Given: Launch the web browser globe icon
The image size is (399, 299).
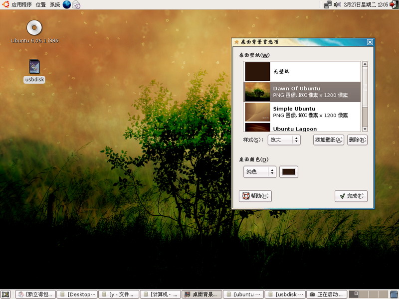Looking at the screenshot, I should (x=67, y=4).
